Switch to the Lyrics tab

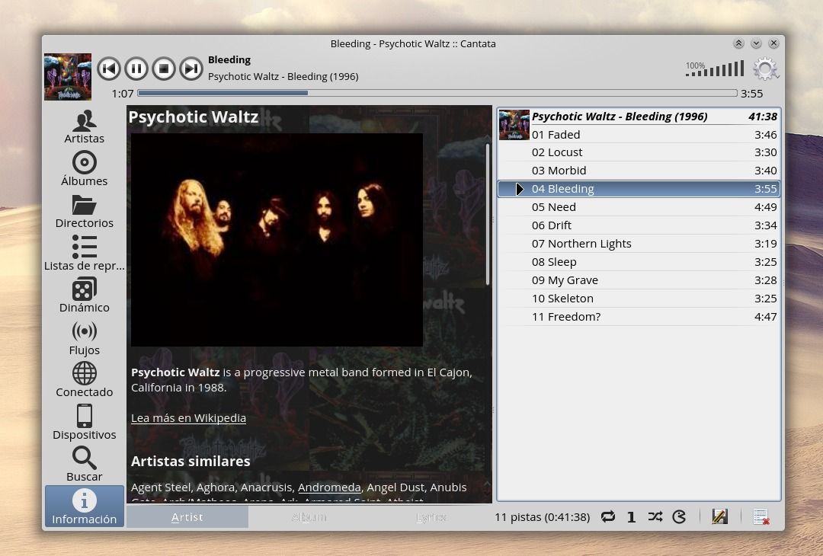tap(431, 517)
